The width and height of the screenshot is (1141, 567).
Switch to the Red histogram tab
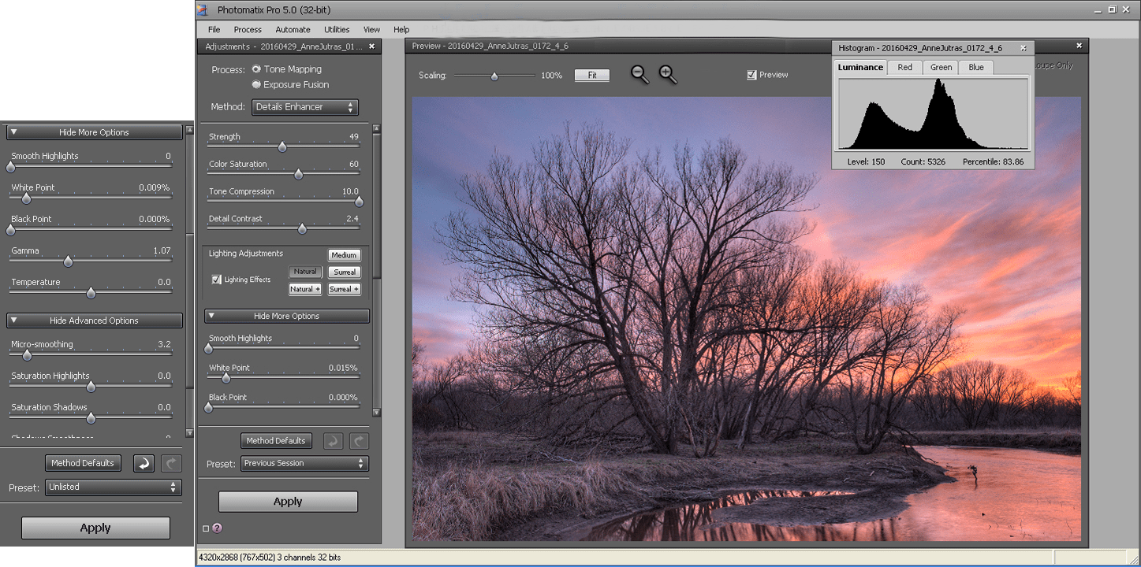(904, 68)
